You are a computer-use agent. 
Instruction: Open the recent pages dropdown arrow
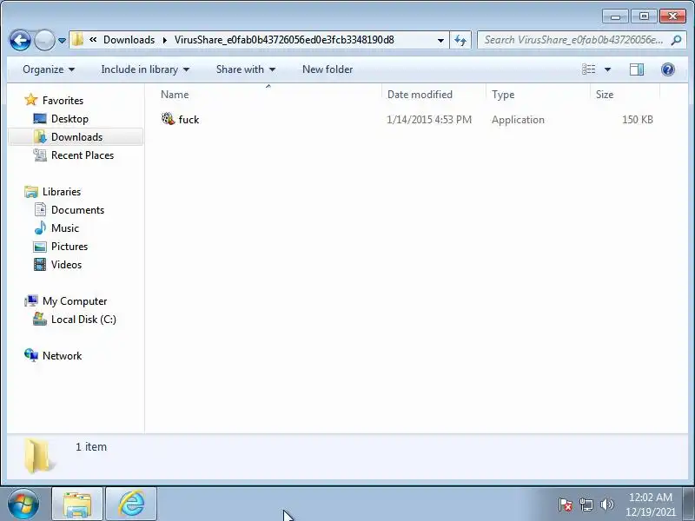[x=62, y=40]
